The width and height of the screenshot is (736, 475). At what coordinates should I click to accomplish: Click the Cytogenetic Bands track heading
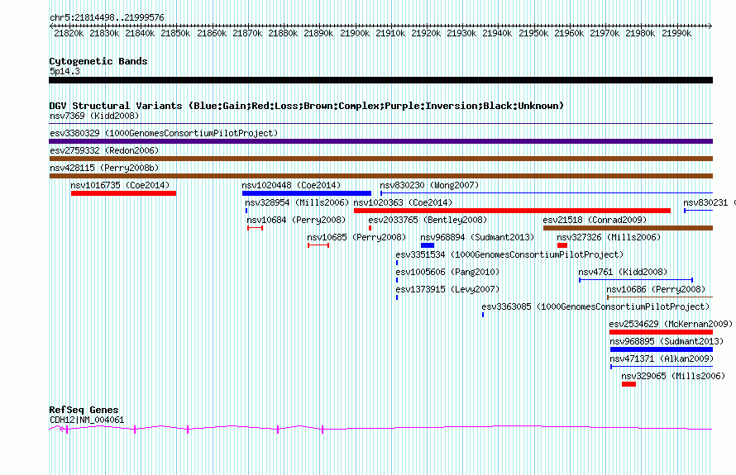tap(98, 61)
